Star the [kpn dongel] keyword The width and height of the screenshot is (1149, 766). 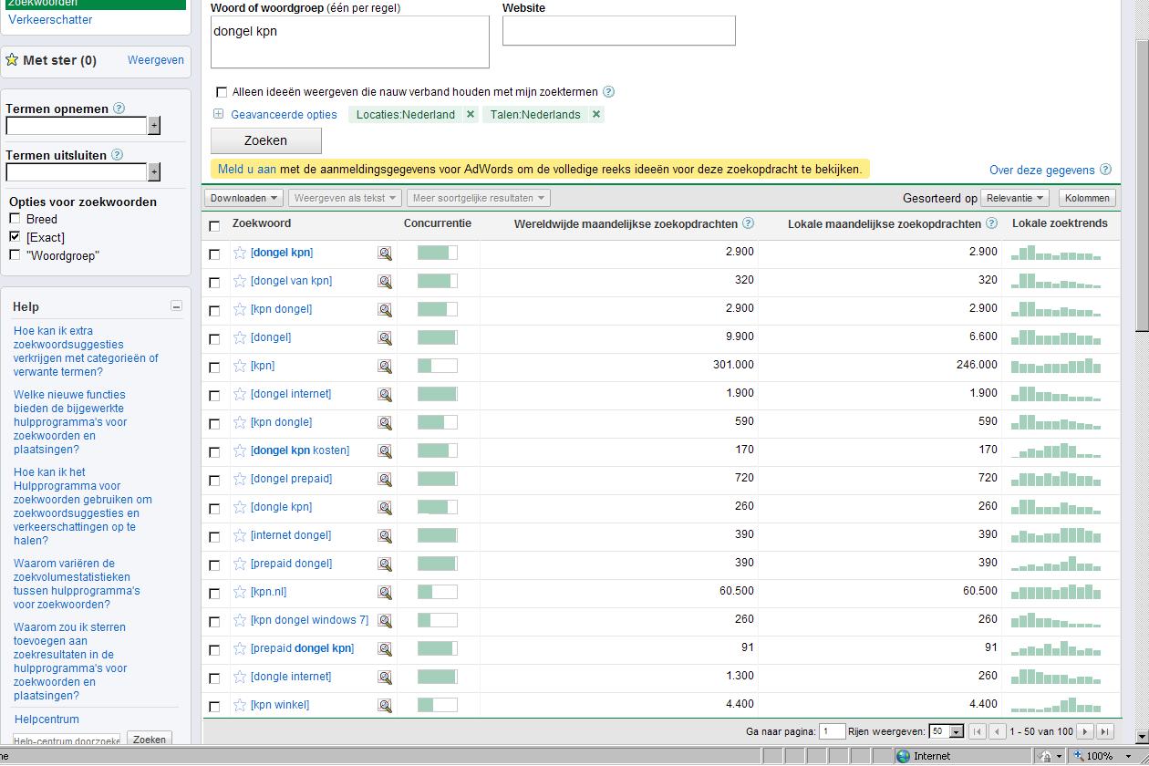(x=240, y=309)
